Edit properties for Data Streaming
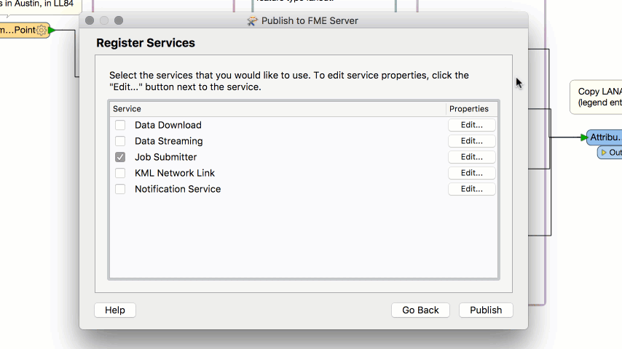622x349 pixels. 472,141
